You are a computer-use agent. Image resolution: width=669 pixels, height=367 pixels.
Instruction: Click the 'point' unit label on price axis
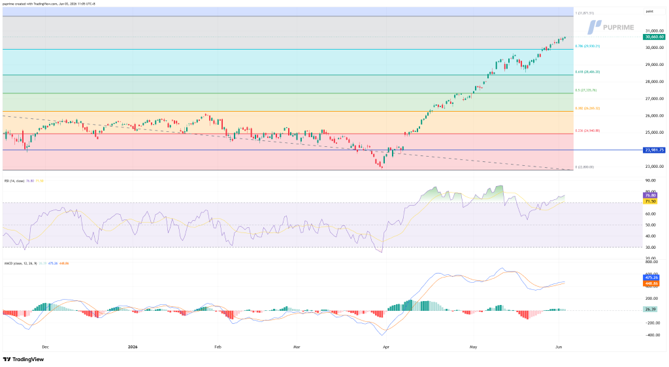(x=649, y=12)
